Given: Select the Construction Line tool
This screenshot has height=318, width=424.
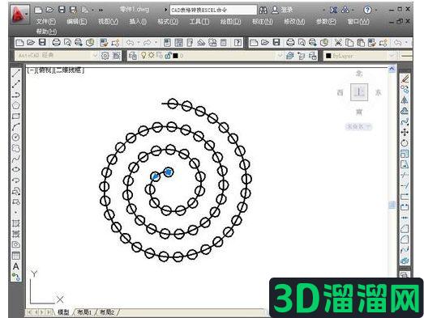Looking at the screenshot, I should tap(16, 84).
